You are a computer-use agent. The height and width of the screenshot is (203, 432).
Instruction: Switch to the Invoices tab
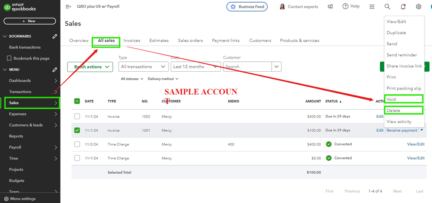pyautogui.click(x=132, y=41)
